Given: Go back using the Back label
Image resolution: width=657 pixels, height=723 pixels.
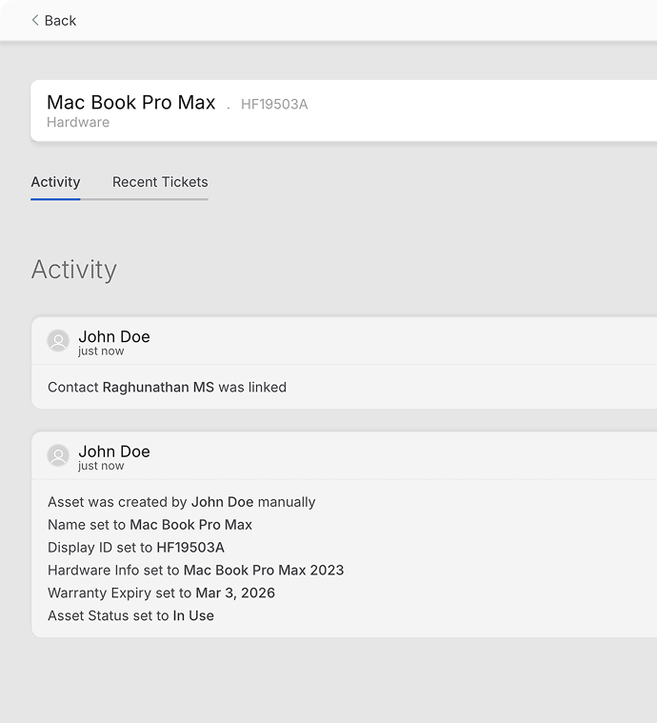Looking at the screenshot, I should (60, 20).
